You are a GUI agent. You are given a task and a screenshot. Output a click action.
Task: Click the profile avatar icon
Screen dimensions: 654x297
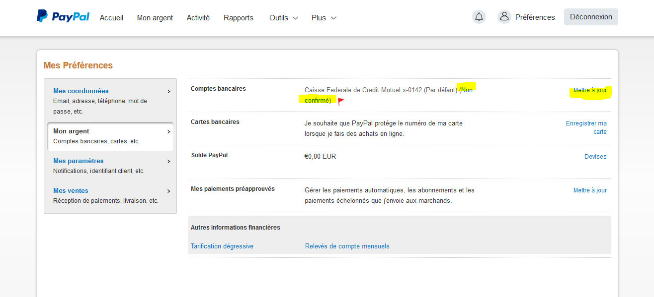tap(504, 17)
